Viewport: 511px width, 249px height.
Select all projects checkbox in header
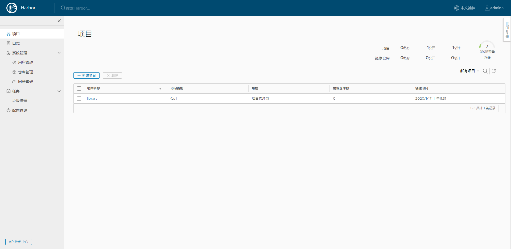79,88
